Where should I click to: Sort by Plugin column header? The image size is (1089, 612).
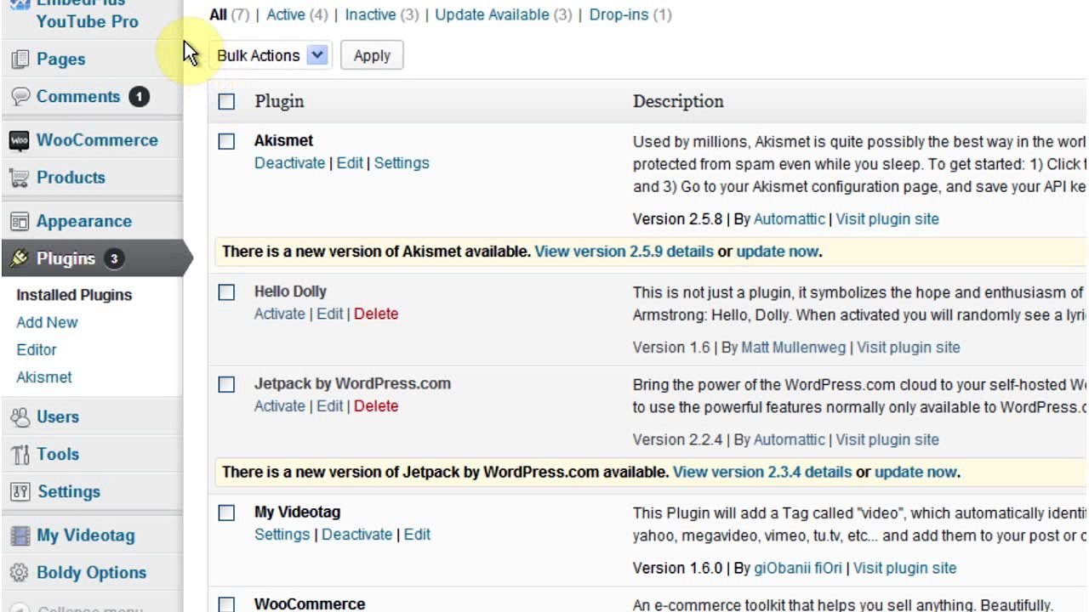pos(279,101)
